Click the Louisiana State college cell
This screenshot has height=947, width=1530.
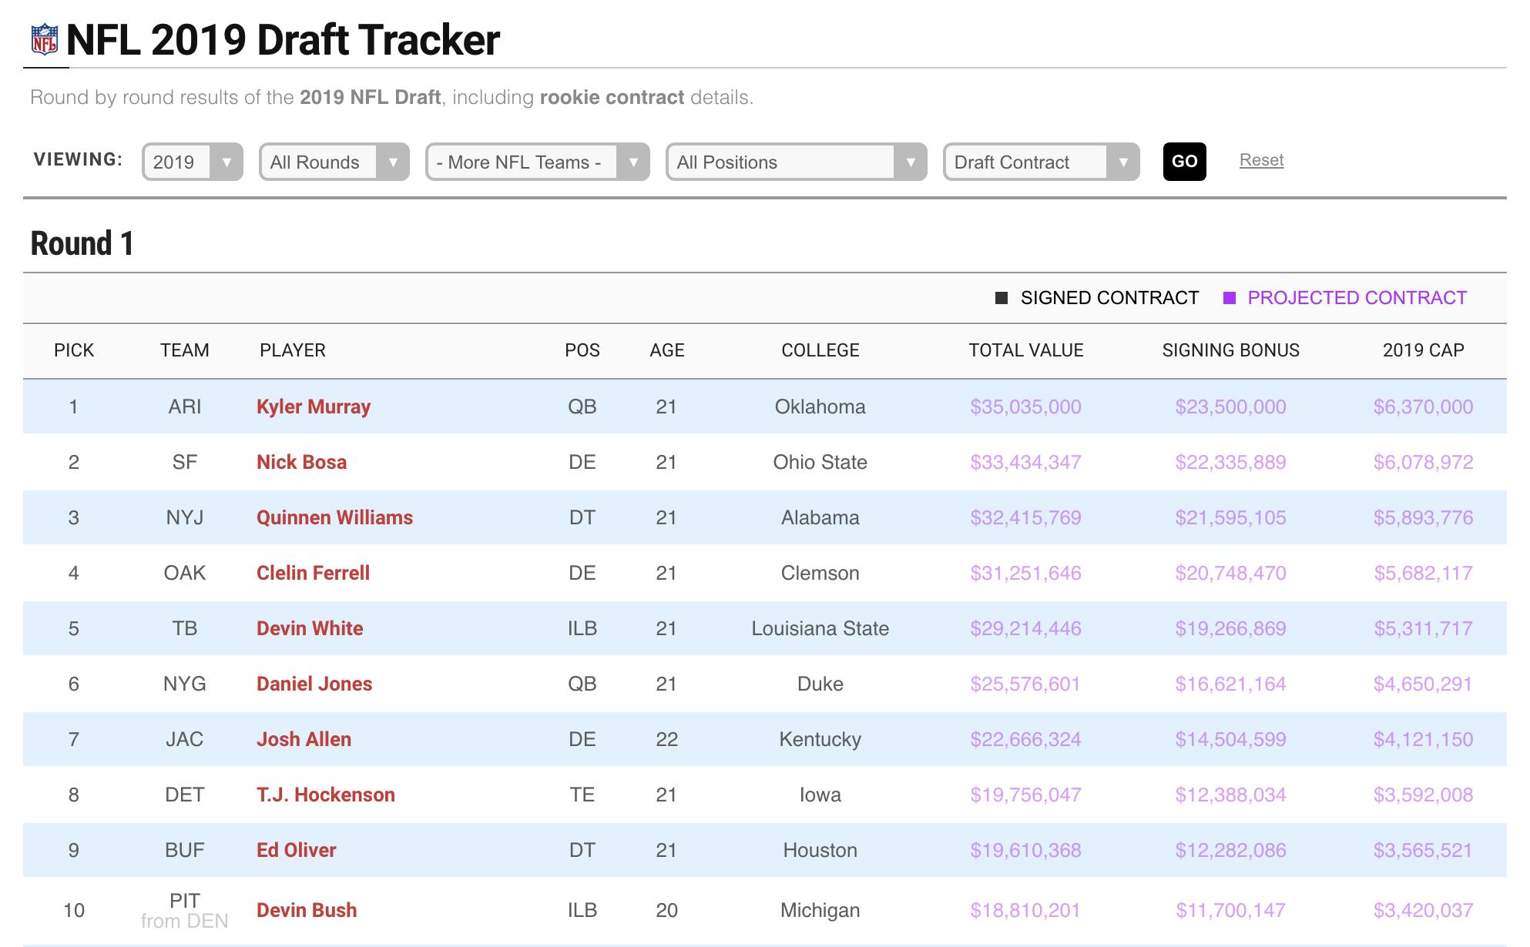(x=820, y=628)
